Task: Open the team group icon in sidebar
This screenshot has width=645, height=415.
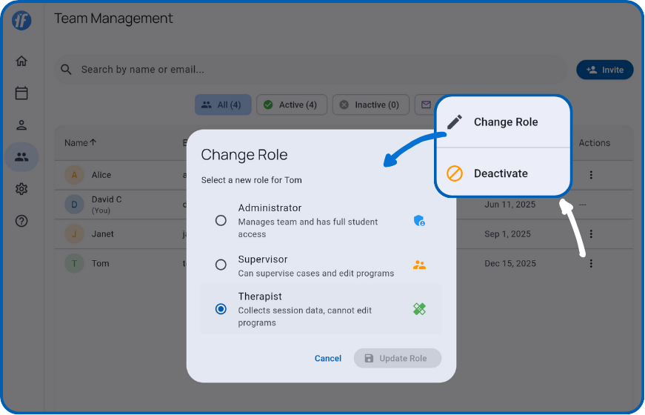Action: [21, 157]
